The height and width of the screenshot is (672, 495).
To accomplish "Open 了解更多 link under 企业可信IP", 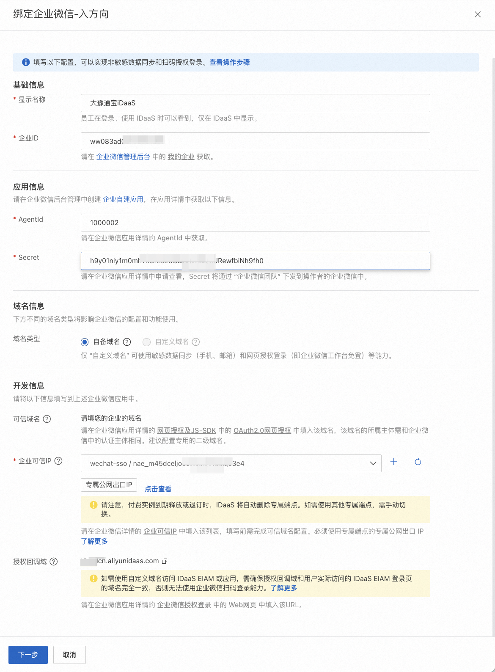I will coord(94,541).
